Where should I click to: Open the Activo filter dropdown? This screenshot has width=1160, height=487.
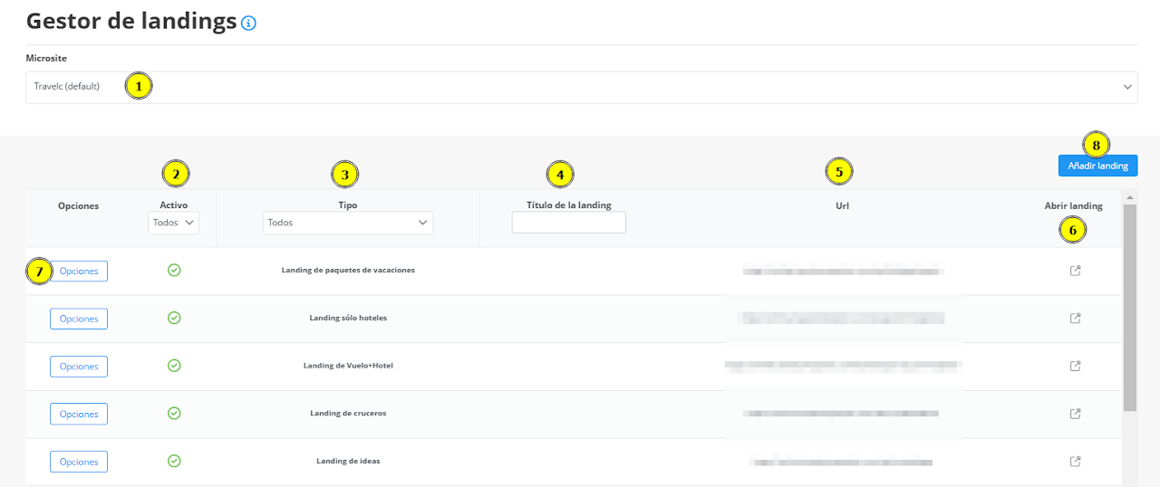click(174, 223)
